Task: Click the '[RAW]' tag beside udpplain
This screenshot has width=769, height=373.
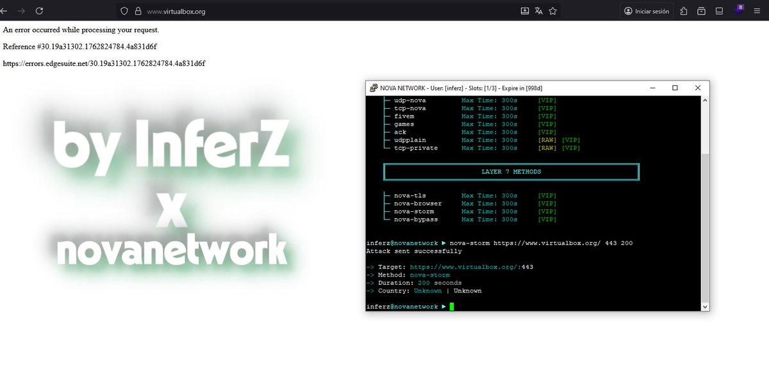Action: pos(547,140)
